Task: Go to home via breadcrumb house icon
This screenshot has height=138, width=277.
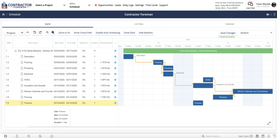Action: 3,15
